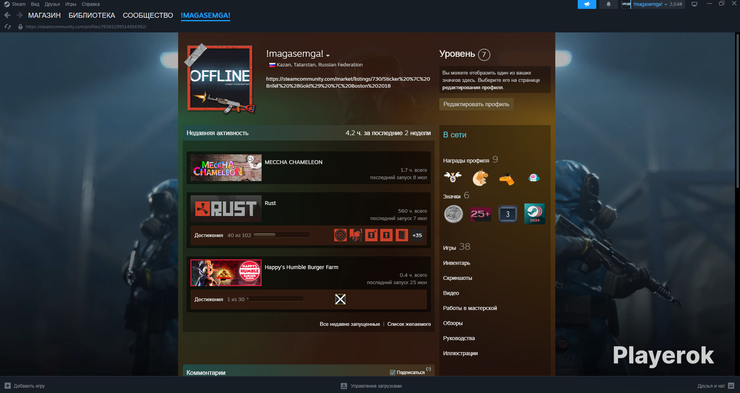
Task: Open the steamcommunity market listing link
Action: [x=348, y=82]
